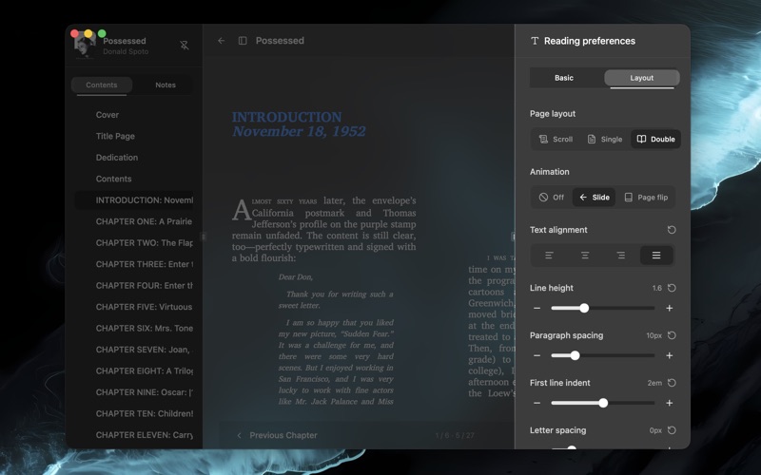
Task: Toggle the sidebar panel icon next to Possessed
Action: [243, 41]
